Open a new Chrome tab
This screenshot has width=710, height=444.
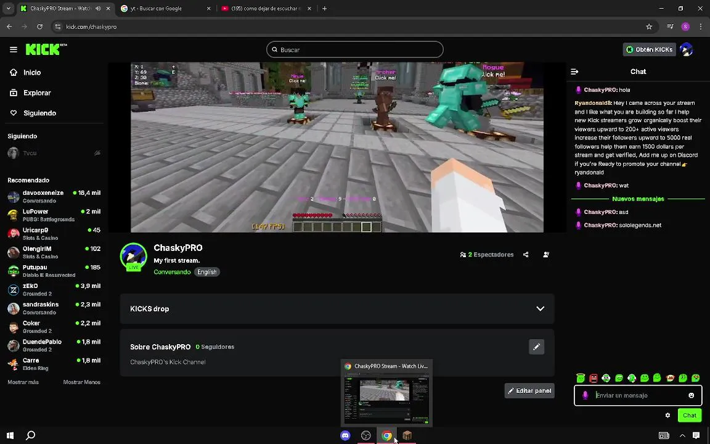pyautogui.click(x=324, y=9)
